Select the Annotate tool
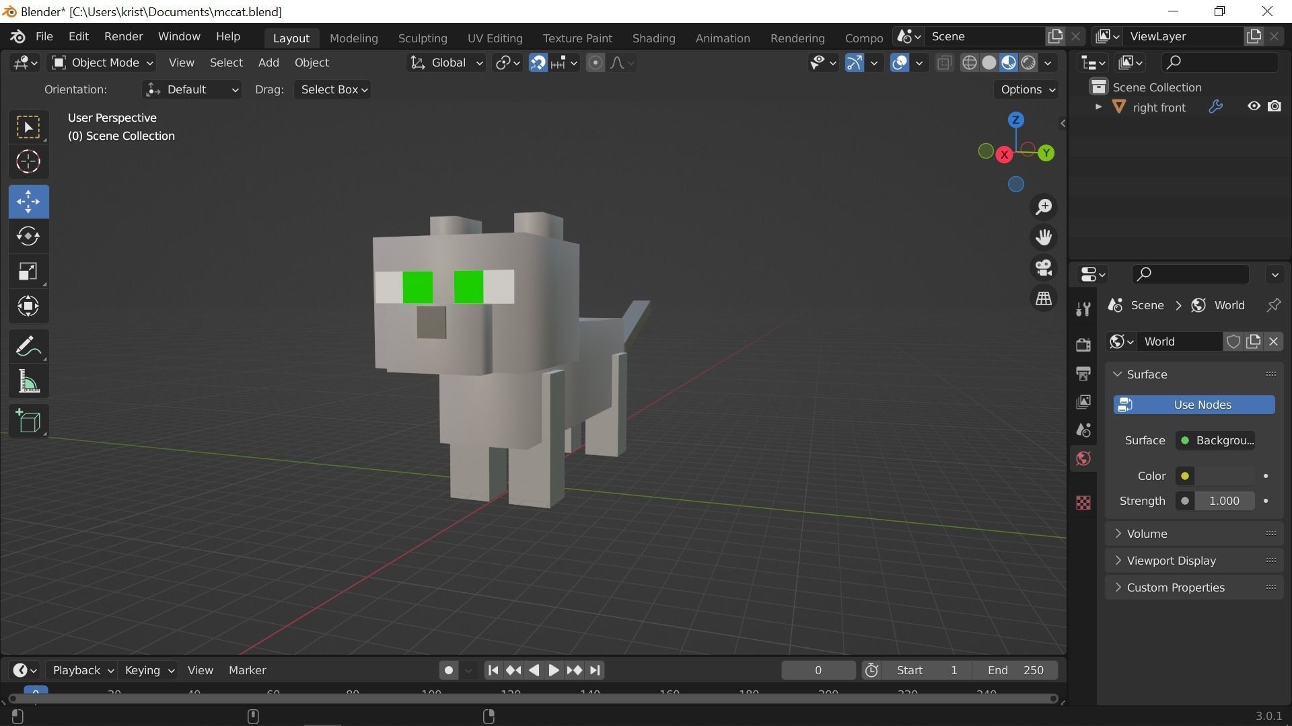This screenshot has width=1292, height=726. point(28,347)
